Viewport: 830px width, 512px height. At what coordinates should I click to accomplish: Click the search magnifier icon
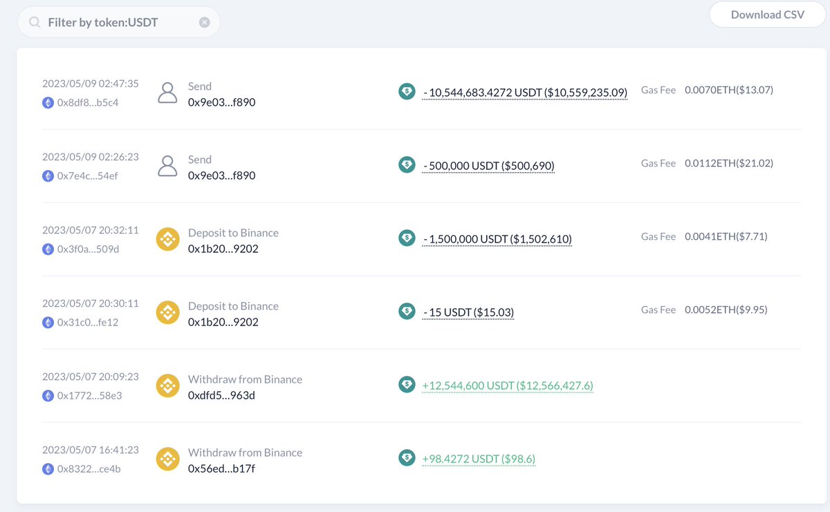(x=34, y=23)
